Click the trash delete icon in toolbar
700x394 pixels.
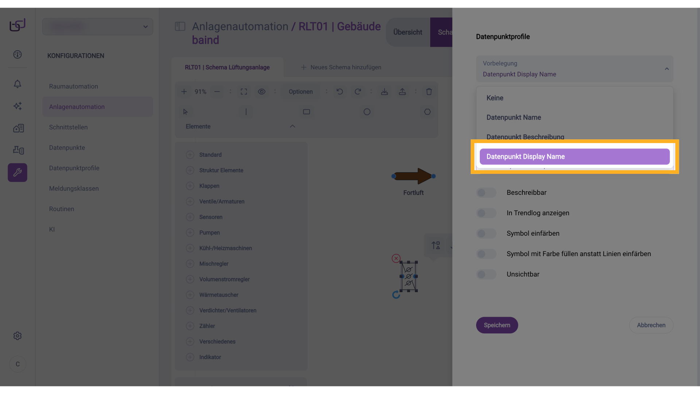[x=429, y=92]
